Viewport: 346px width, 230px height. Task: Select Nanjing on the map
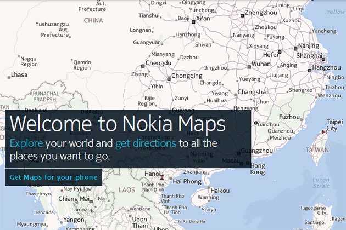click(309, 46)
